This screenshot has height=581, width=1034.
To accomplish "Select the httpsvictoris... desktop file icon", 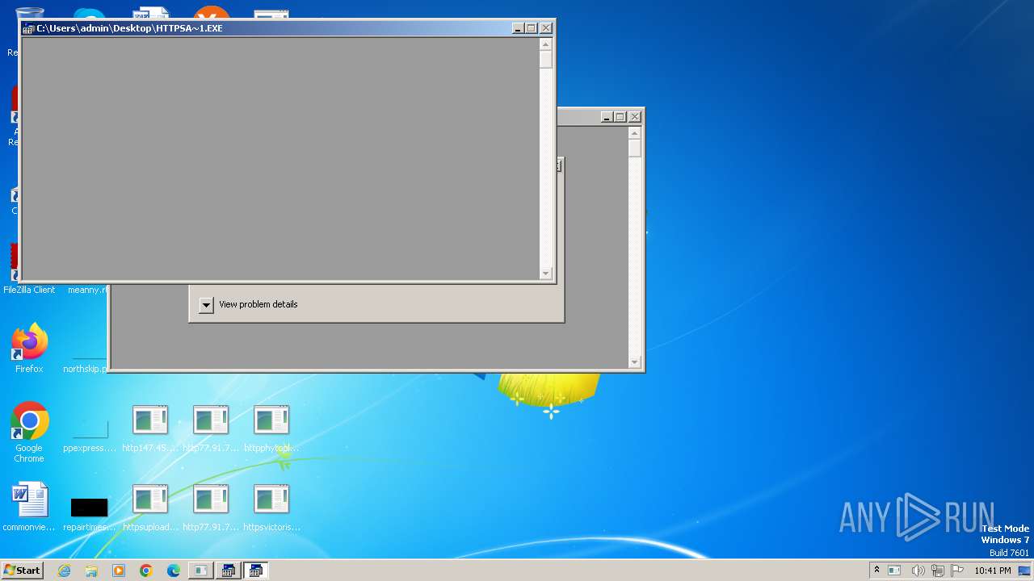I will click(x=271, y=507).
